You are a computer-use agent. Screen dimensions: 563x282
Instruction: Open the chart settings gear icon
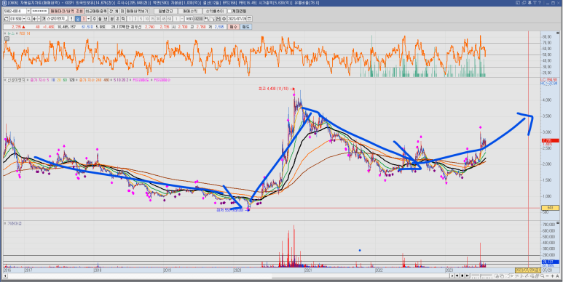224,19
